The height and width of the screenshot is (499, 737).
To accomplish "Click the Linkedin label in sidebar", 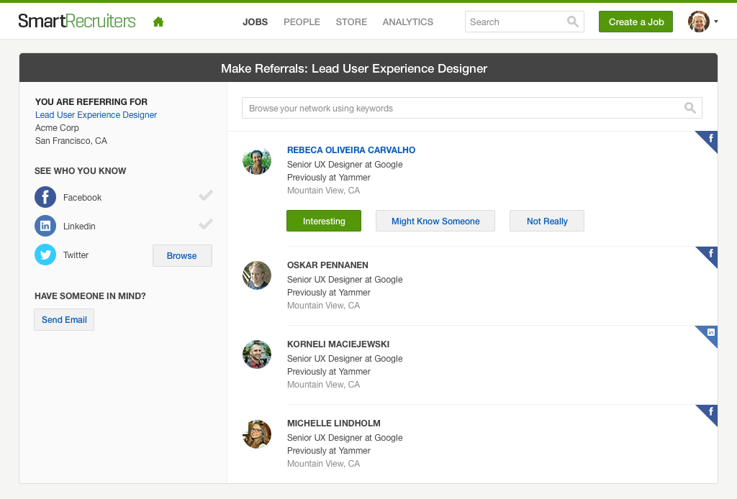I will (x=79, y=226).
